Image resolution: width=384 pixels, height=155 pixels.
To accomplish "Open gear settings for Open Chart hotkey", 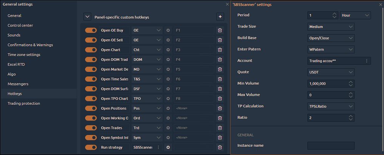I will point(168,50).
